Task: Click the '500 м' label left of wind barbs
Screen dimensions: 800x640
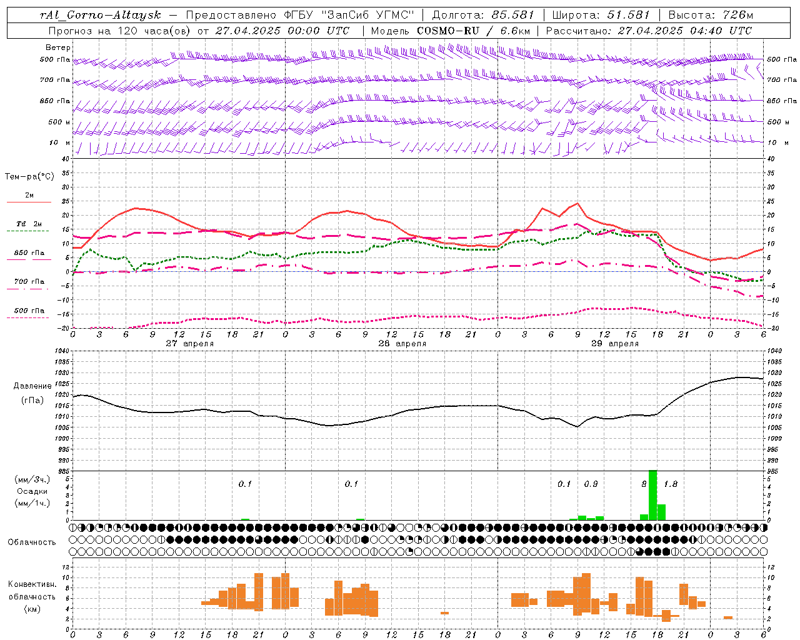Action: tap(59, 122)
